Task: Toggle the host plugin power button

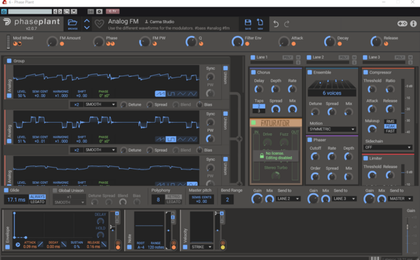Action: click(x=4, y=12)
